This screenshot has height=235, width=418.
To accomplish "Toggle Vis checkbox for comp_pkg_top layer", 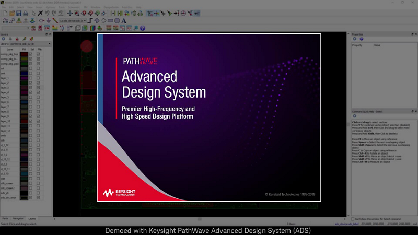I will click(x=38, y=54).
